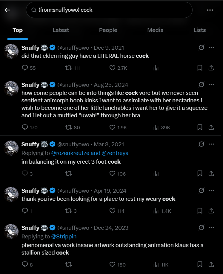This screenshot has width=223, height=274.
Task: Switch to the Latest tab
Action: 61,30
